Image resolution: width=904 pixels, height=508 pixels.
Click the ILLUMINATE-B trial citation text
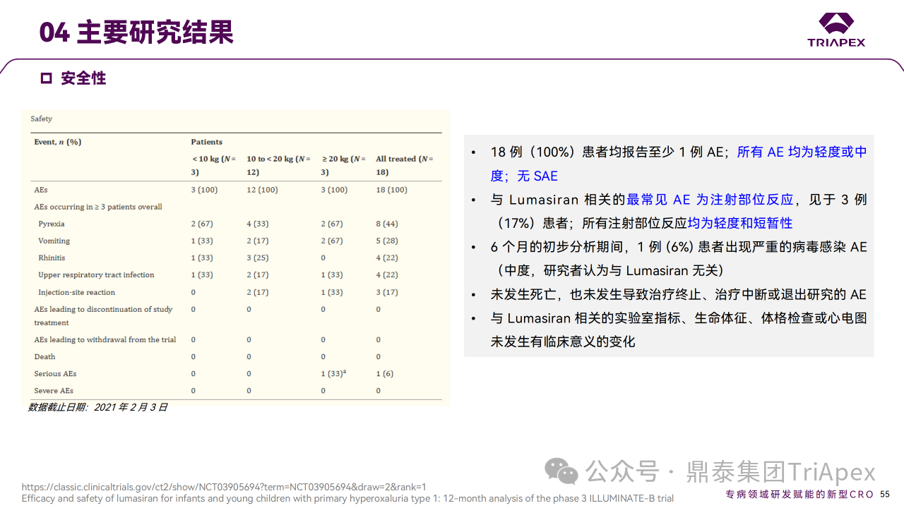[x=347, y=498]
